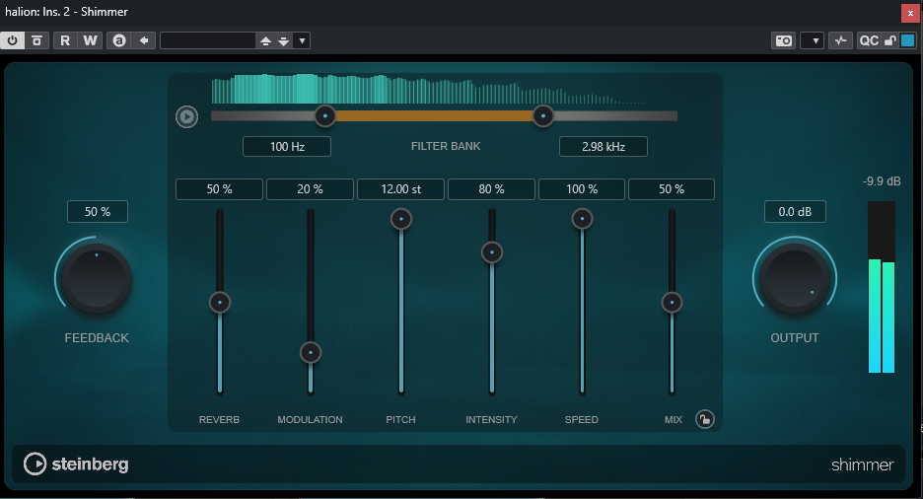923x499 pixels.
Task: Click the Modulation 20 % value box
Action: click(310, 189)
